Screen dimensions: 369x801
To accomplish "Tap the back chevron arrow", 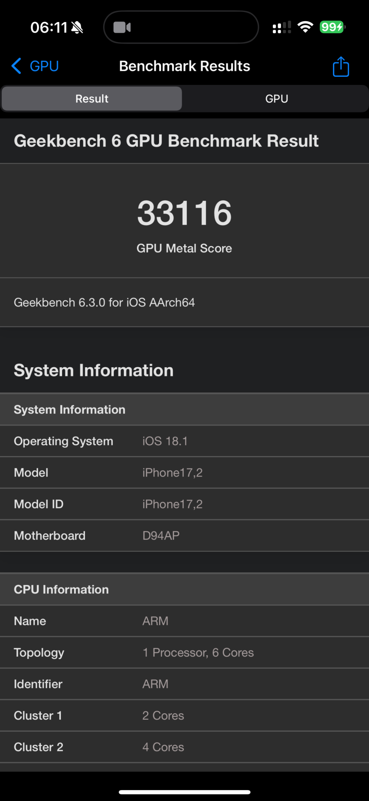I will click(x=16, y=66).
